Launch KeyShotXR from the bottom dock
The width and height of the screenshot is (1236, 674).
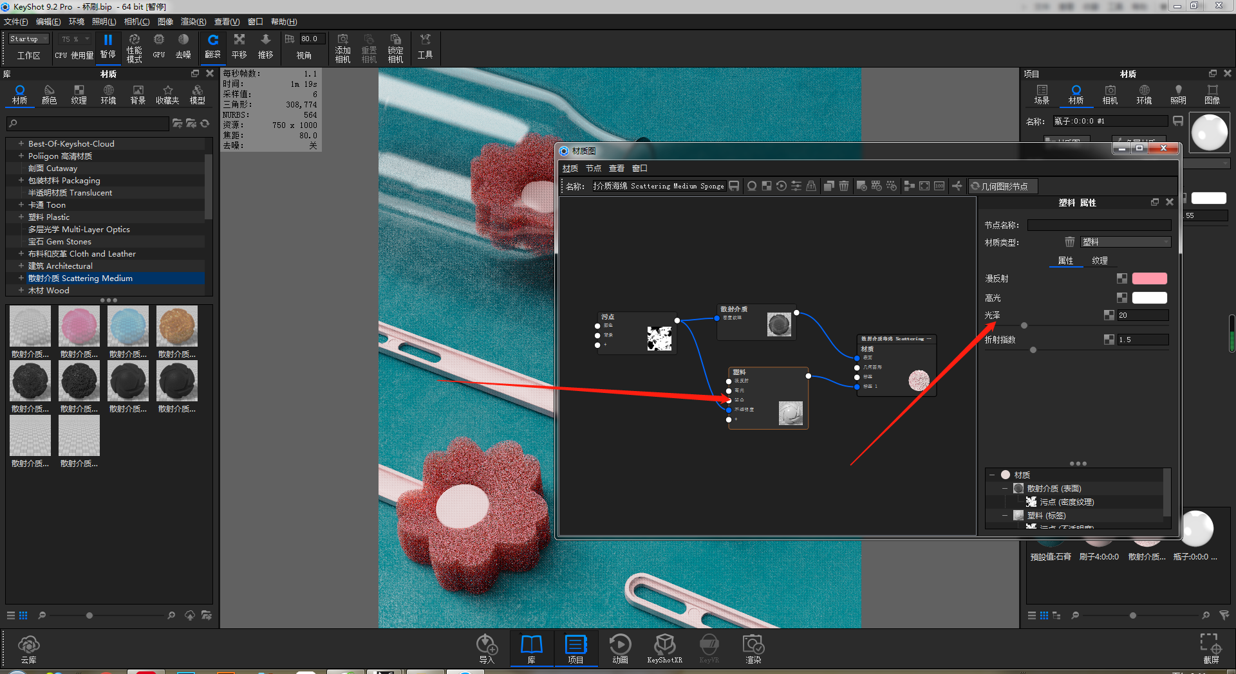tap(665, 648)
